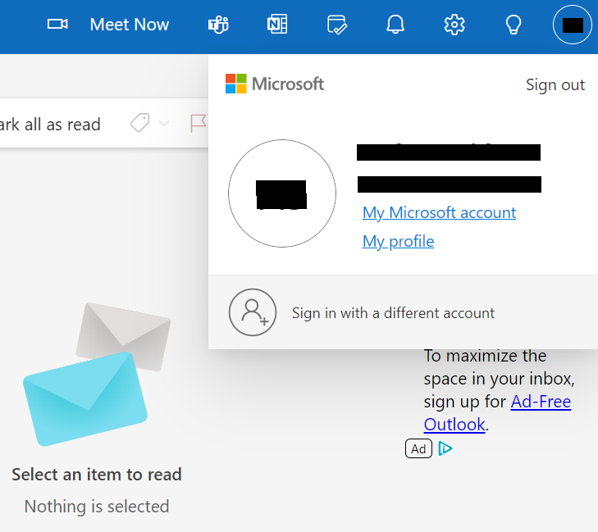598x532 pixels.
Task: Click the lightbulb tips icon
Action: coord(514,25)
